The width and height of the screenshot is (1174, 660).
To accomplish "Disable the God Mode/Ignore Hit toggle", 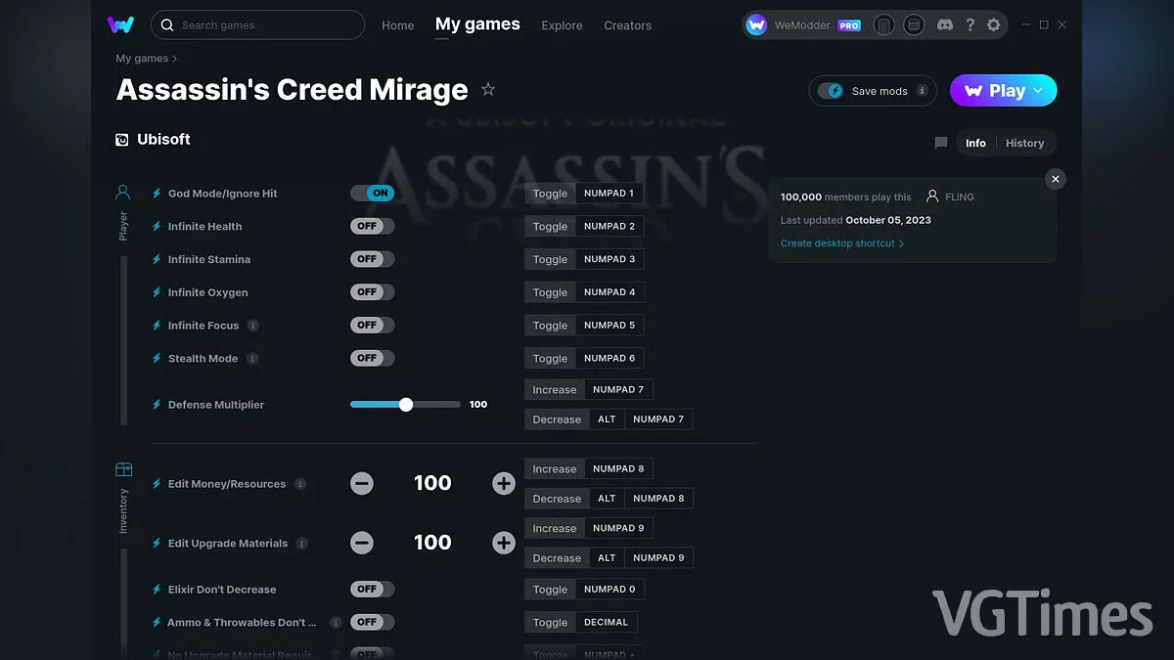I will (372, 193).
